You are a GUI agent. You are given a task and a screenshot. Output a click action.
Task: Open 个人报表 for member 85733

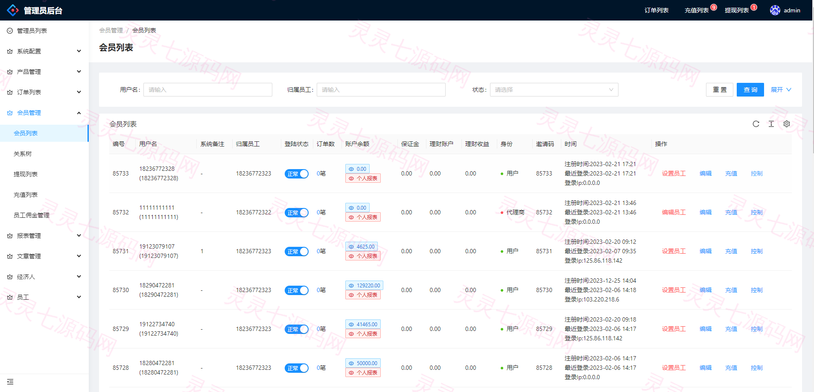click(x=363, y=178)
